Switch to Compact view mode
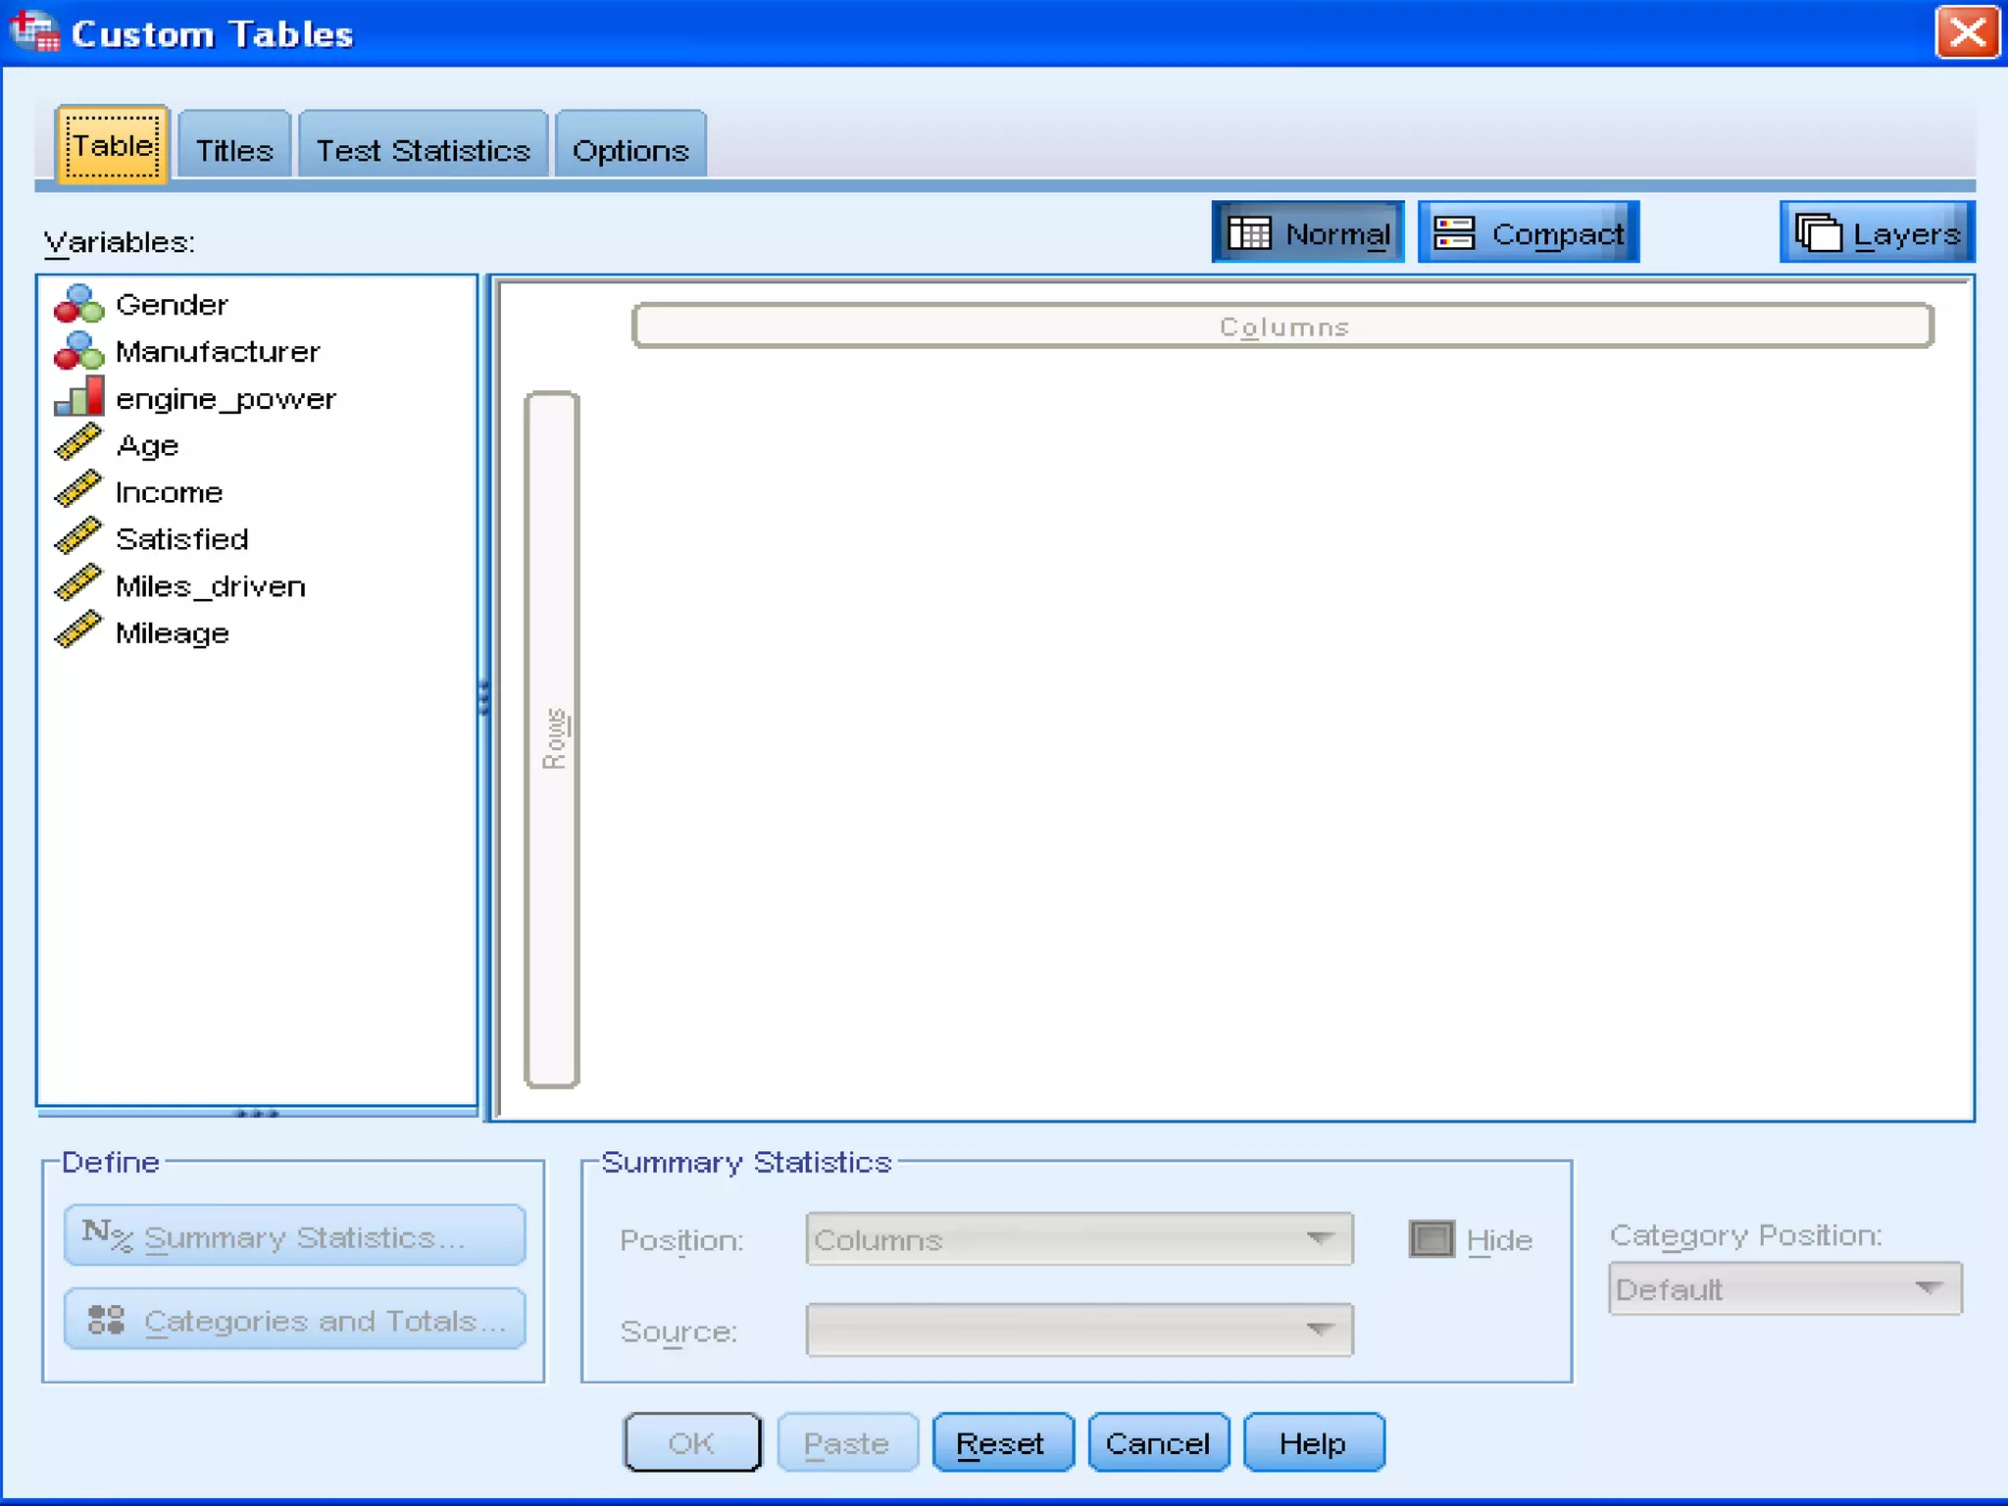2008x1506 pixels. coord(1528,233)
